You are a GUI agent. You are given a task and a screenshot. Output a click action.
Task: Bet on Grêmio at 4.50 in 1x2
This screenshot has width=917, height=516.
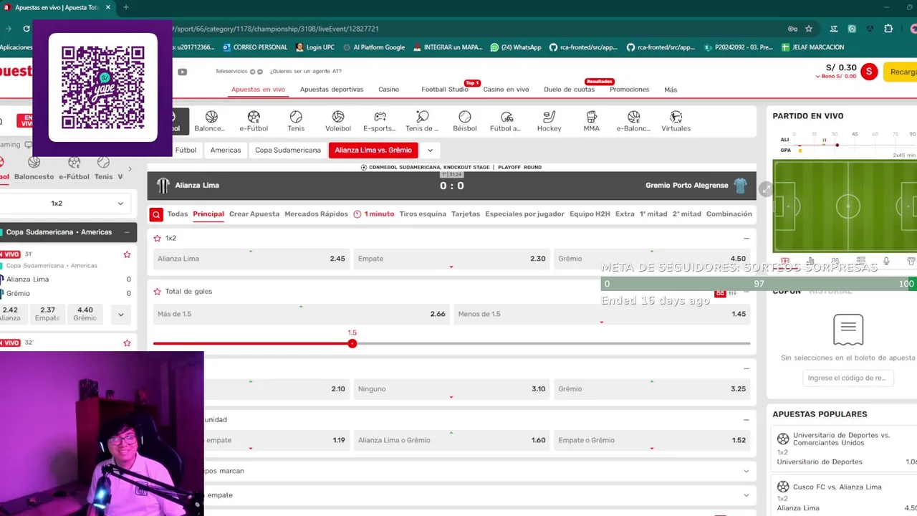(652, 259)
